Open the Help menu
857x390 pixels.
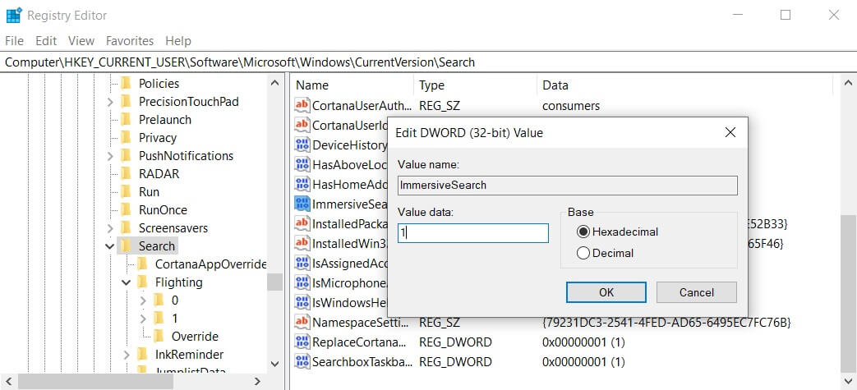click(178, 41)
